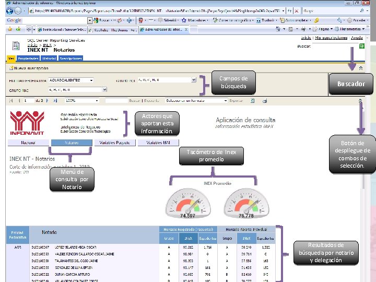Image resolution: width=376 pixels, height=282 pixels.
Task: Click the Add to Favorites icon
Action: click(x=18, y=29)
